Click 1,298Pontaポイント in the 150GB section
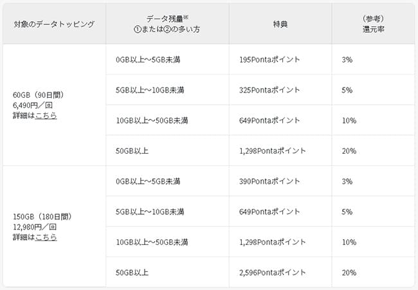 (x=273, y=242)
